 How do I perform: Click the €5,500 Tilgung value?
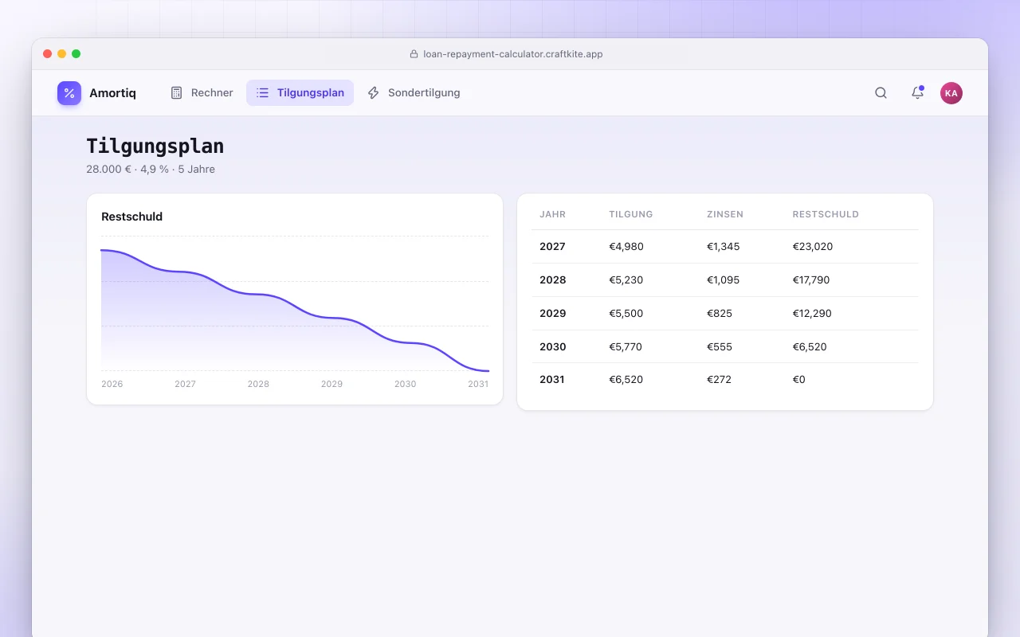coord(626,314)
